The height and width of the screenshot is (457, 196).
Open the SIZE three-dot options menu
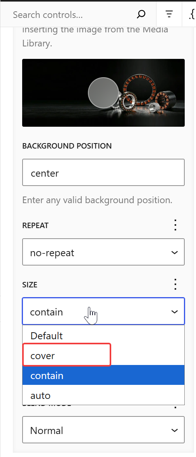pyautogui.click(x=175, y=284)
